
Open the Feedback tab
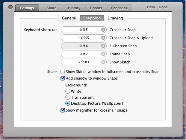tap(120, 8)
